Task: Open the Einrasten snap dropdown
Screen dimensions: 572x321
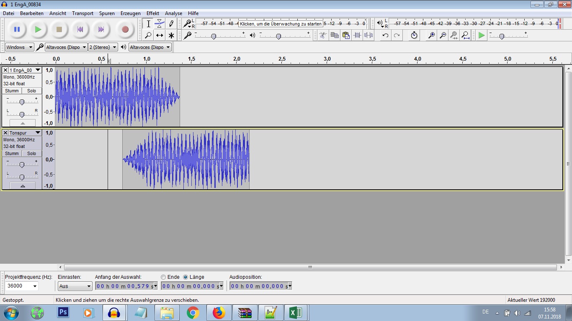Action: click(75, 286)
